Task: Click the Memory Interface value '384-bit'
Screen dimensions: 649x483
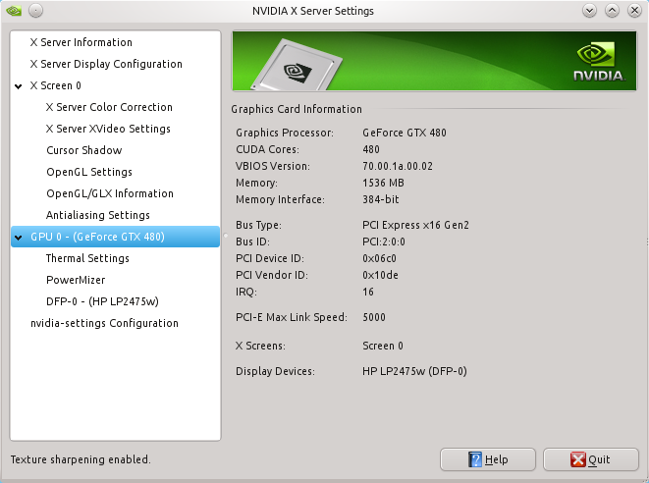Action: coord(381,199)
